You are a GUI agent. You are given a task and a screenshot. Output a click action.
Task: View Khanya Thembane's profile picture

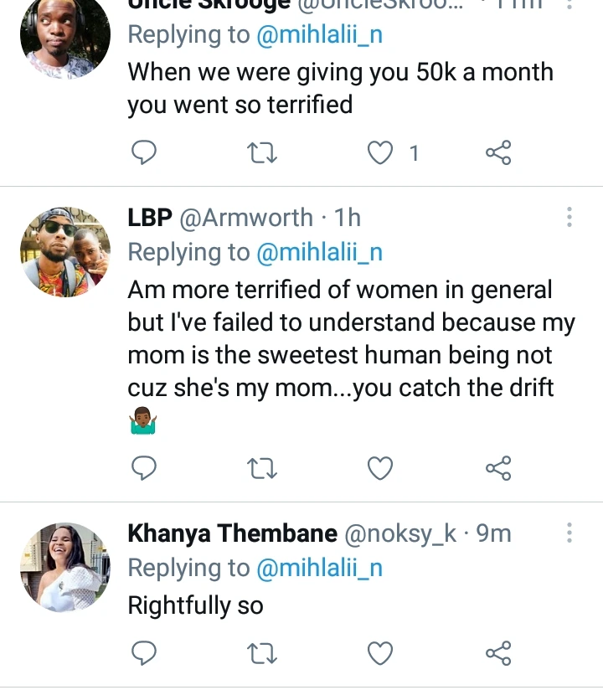pyautogui.click(x=65, y=568)
